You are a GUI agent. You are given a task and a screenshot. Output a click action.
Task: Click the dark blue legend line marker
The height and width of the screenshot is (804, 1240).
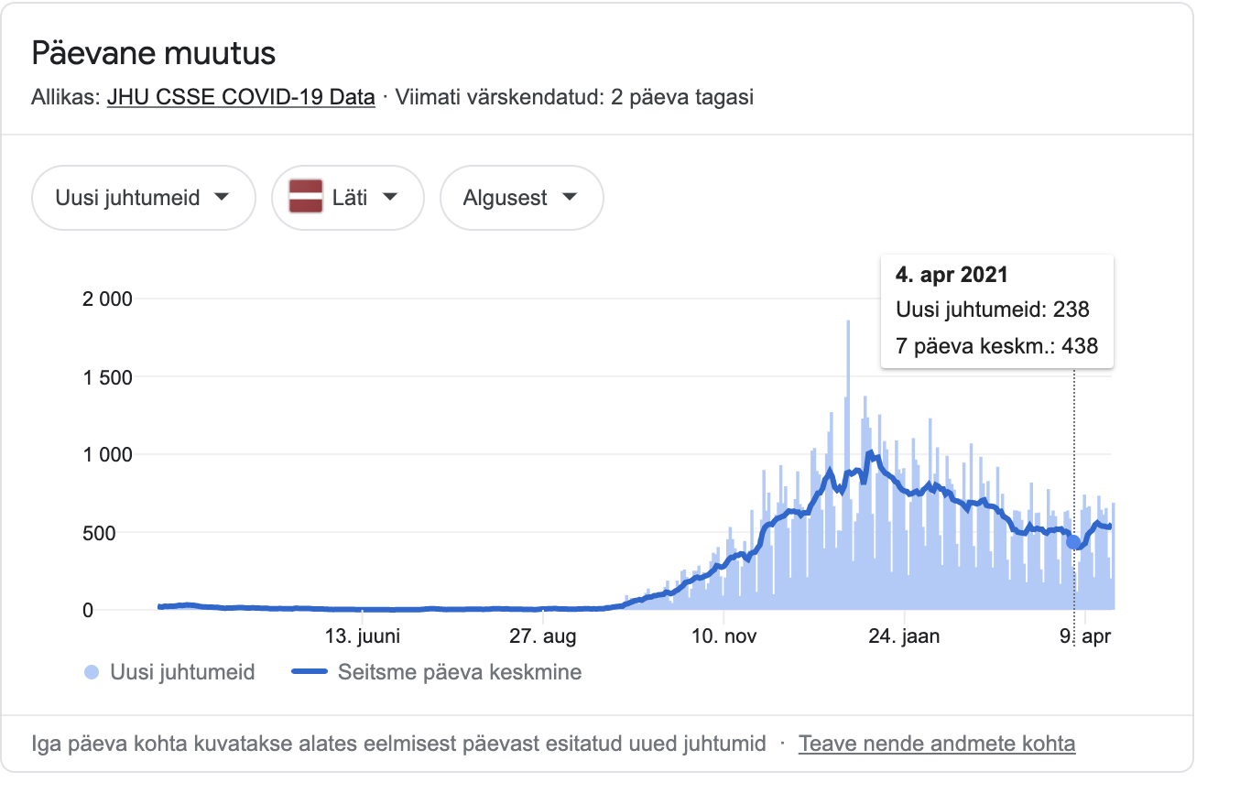310,673
